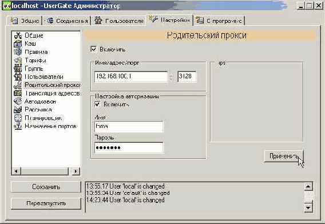Screen dimensions: 325x224
Task: Click the Автодозвон icon in sidebar
Action: [x=18, y=102]
